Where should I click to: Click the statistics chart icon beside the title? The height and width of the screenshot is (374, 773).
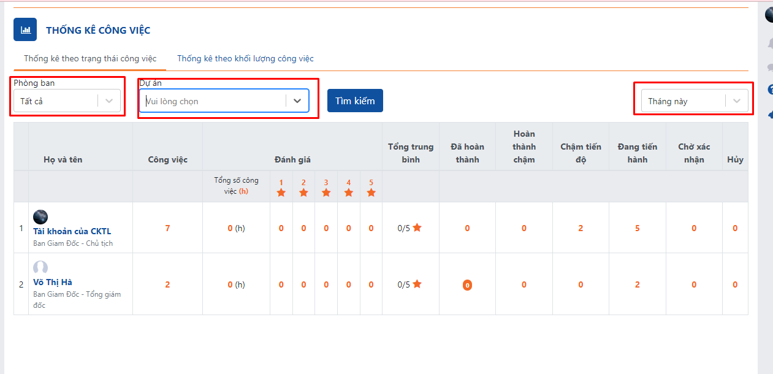pos(25,29)
